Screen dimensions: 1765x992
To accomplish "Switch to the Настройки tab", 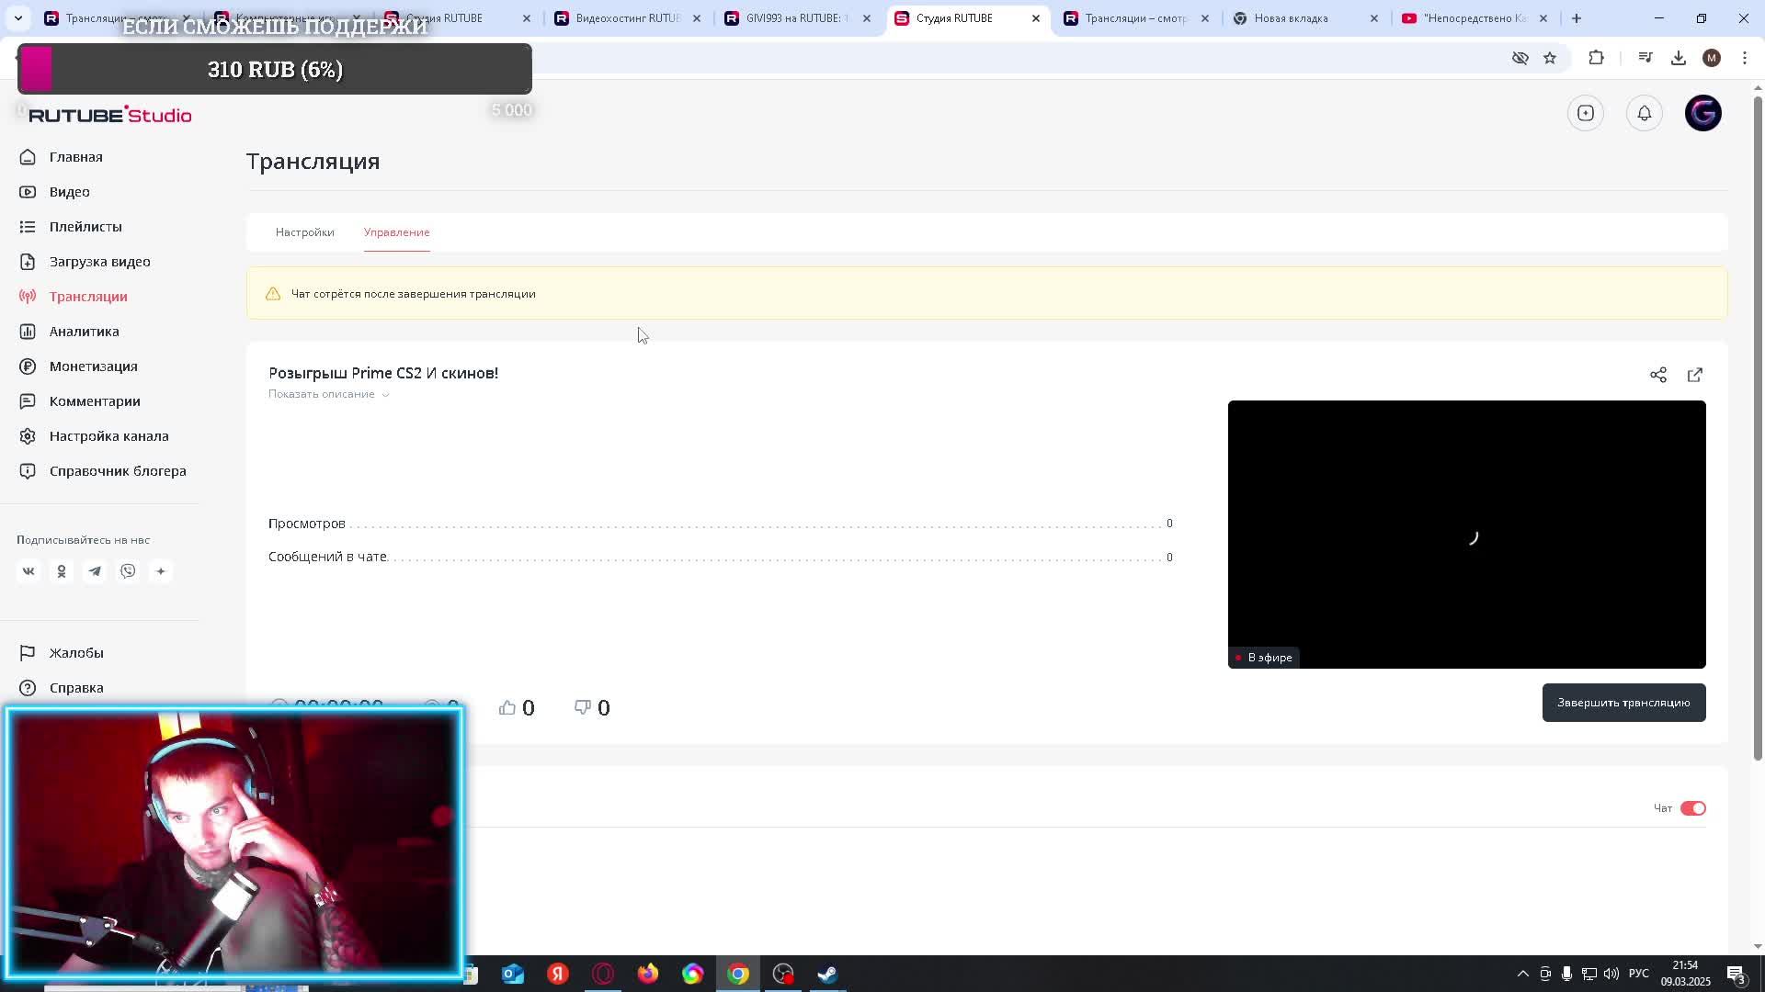I will (x=305, y=232).
